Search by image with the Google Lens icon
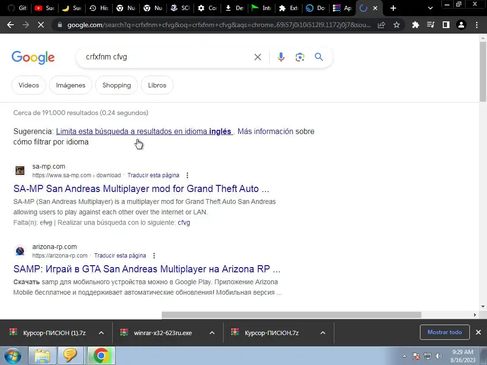 [300, 57]
